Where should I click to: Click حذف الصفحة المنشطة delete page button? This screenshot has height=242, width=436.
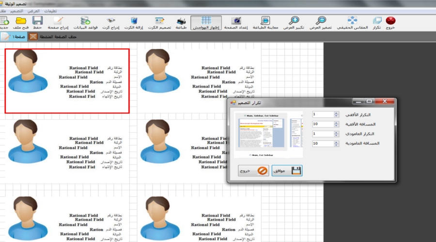pos(53,37)
